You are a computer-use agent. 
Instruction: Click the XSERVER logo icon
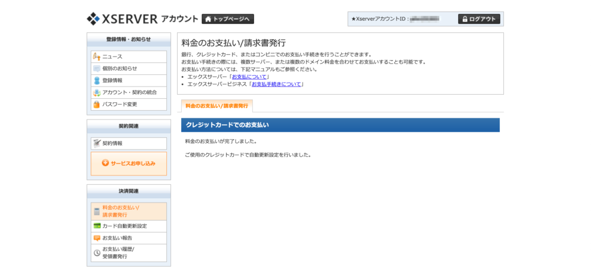pos(93,18)
